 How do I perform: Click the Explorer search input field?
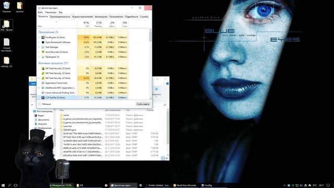160,105
